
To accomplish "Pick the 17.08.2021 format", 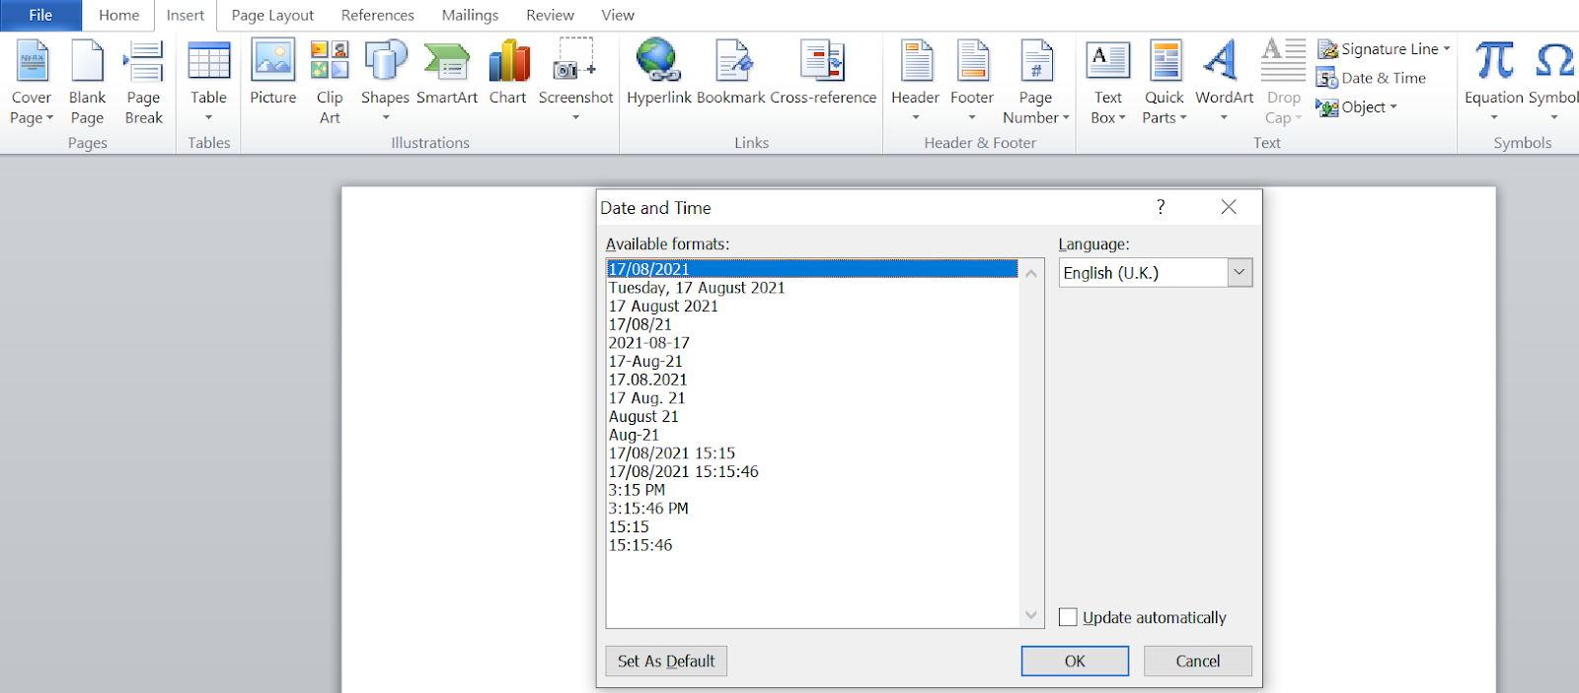I will [x=812, y=380].
